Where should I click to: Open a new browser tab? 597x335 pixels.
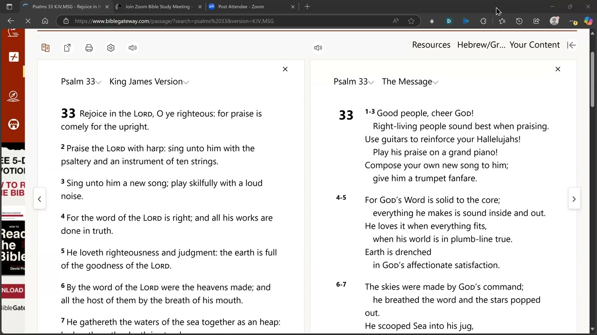click(307, 7)
